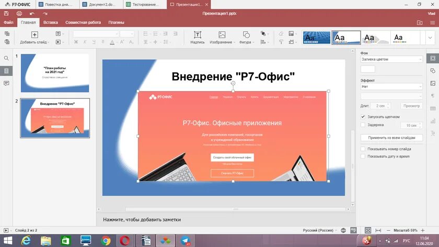Apply underline formatting (Ч)
The image size is (439, 247).
(x=94, y=42)
